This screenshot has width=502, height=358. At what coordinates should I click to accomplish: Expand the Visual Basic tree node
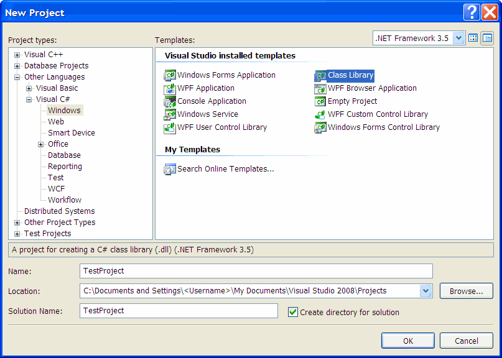click(29, 88)
